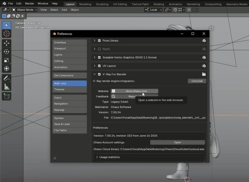Select the Select Box tool
Screen dimensions: 249x182
point(6,25)
